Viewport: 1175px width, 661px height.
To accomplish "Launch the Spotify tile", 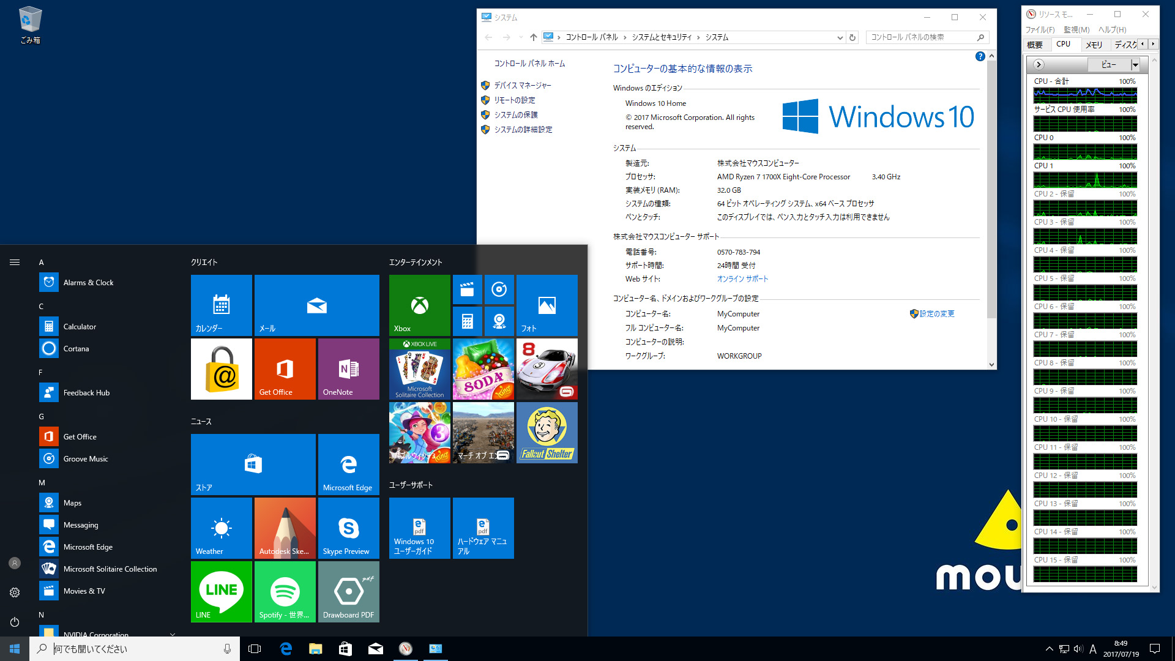I will (285, 591).
